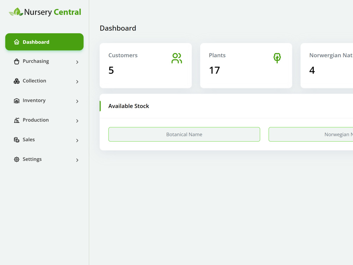Click the Customers people icon

[177, 58]
